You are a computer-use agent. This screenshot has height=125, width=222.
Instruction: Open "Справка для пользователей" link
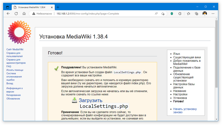pyautogui.click(x=14, y=54)
